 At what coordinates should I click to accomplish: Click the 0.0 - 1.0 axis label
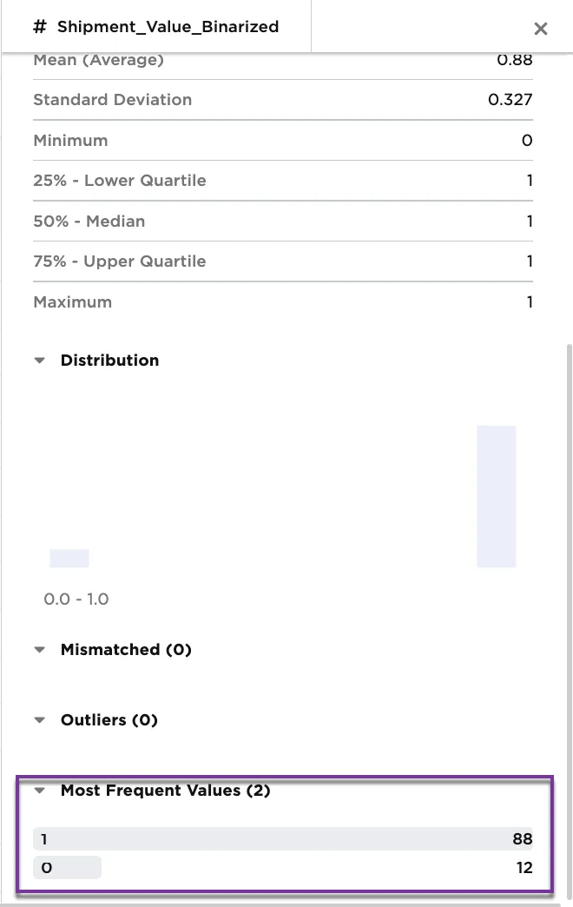76,599
